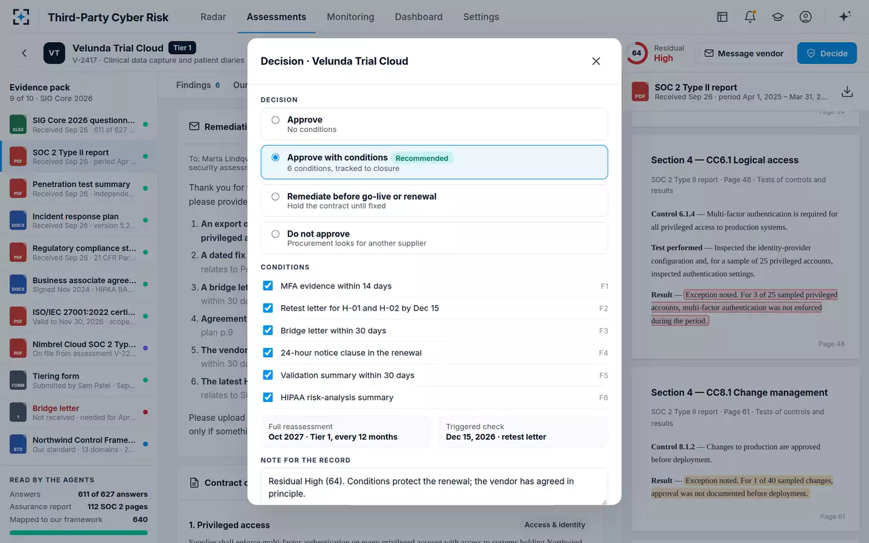Uncheck MFA evidence within 14 days
This screenshot has width=869, height=543.
[x=268, y=286]
